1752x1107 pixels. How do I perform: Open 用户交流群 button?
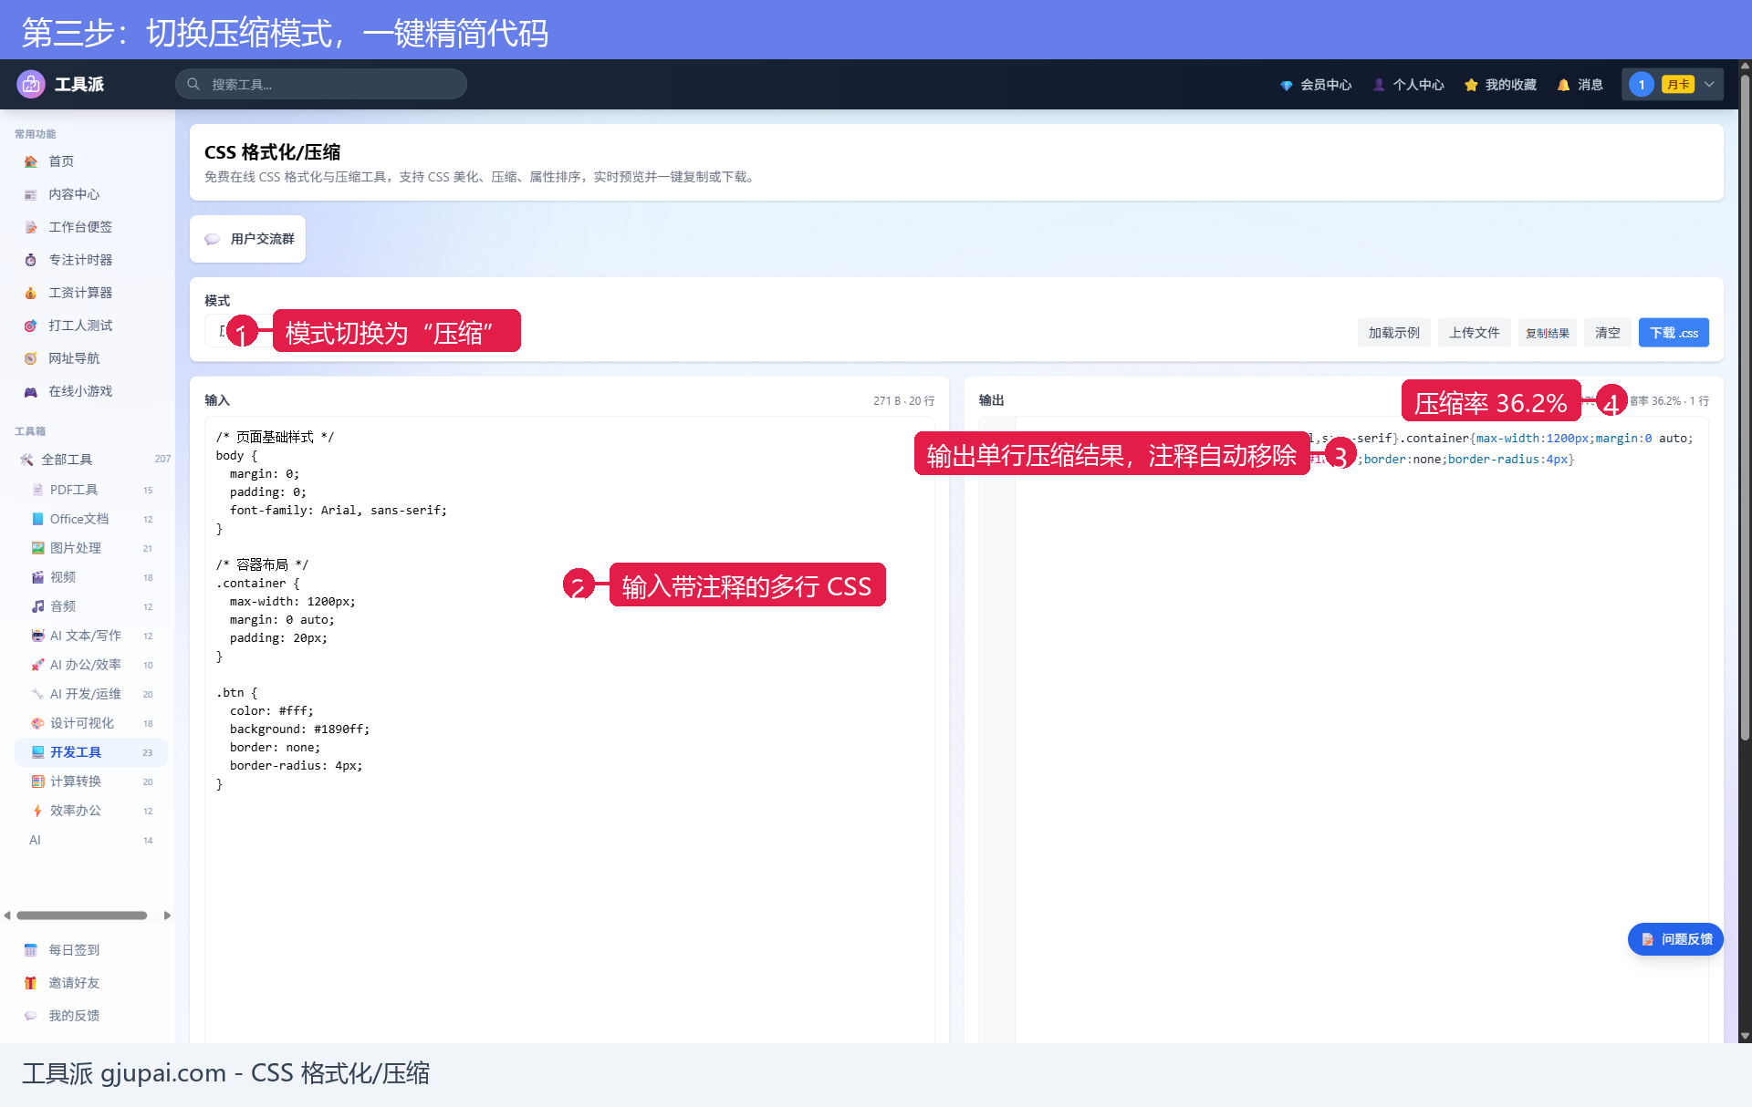click(247, 239)
